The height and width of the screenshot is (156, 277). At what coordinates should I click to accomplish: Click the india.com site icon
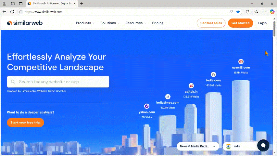213,74
